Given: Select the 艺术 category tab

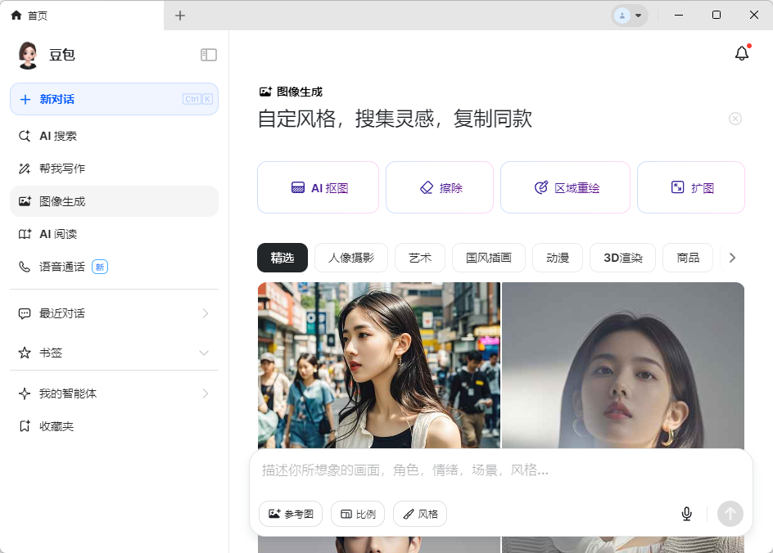Looking at the screenshot, I should click(420, 258).
